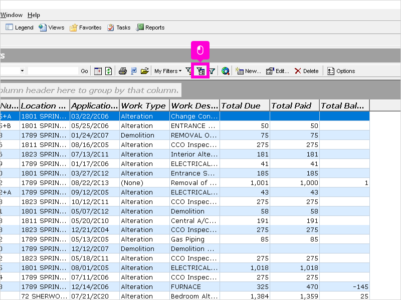The height and width of the screenshot is (300, 401).
Task: Sort by the Work Description column header
Action: click(194, 105)
